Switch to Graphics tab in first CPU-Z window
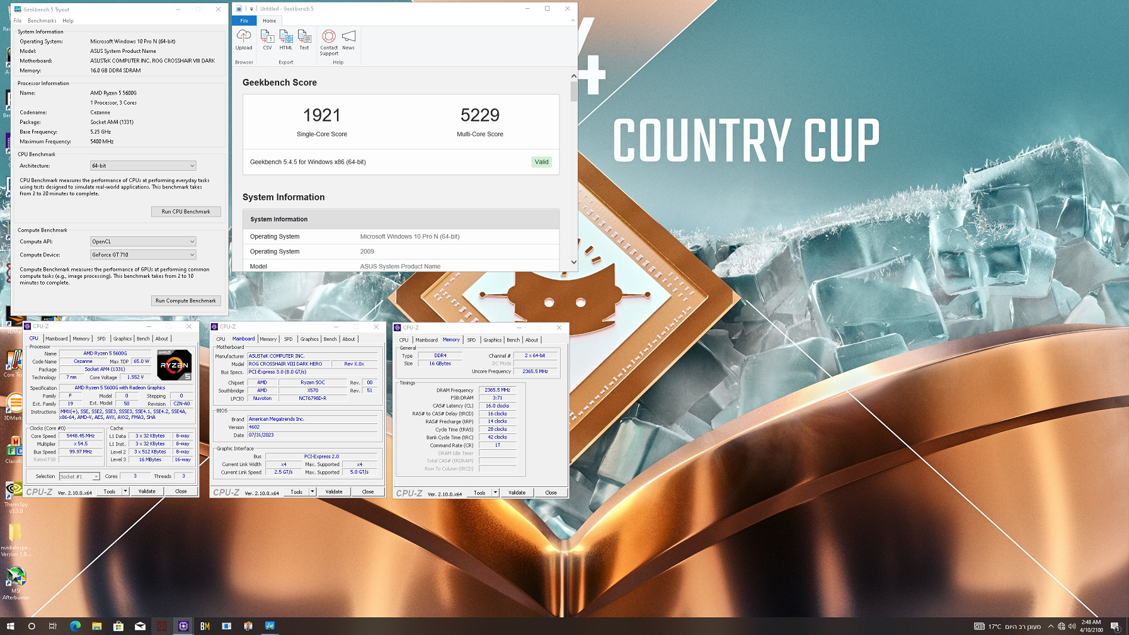 [122, 338]
